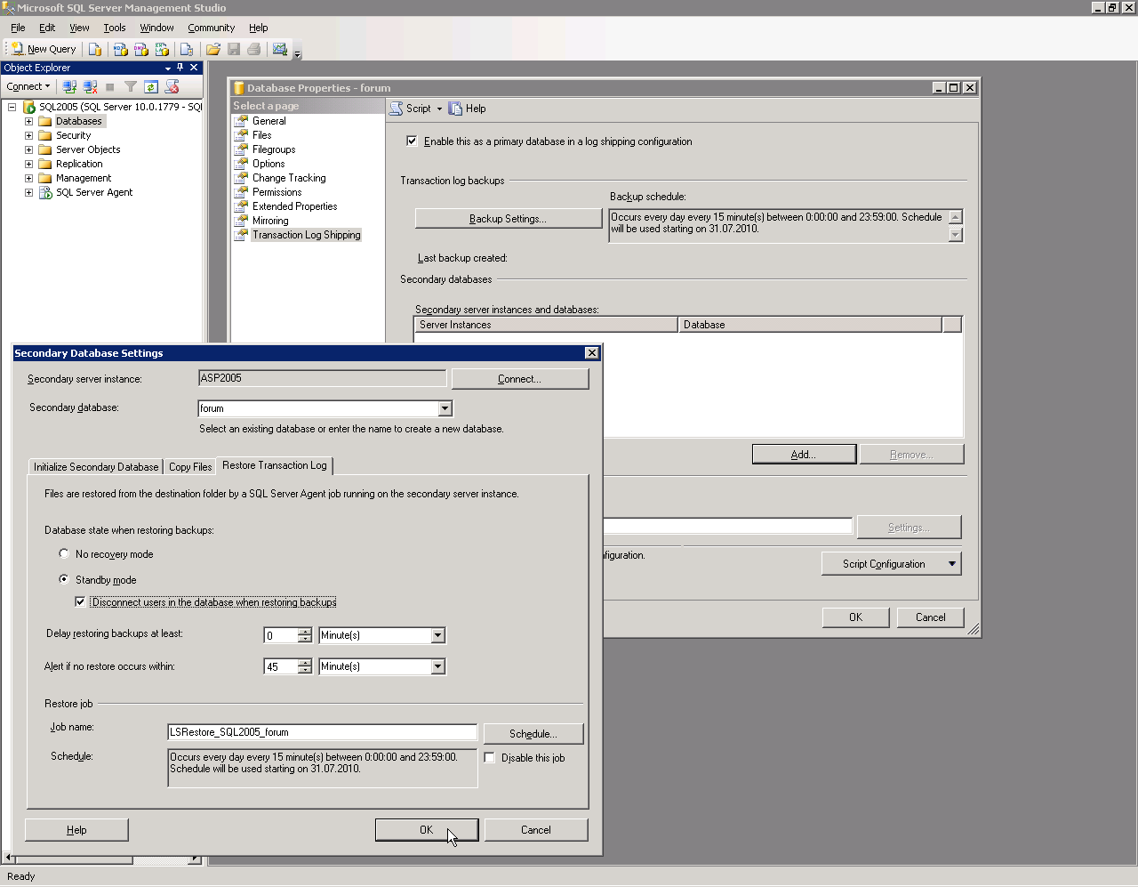Click the Stop icon in Object Explorer
This screenshot has height=887, width=1138.
point(110,86)
